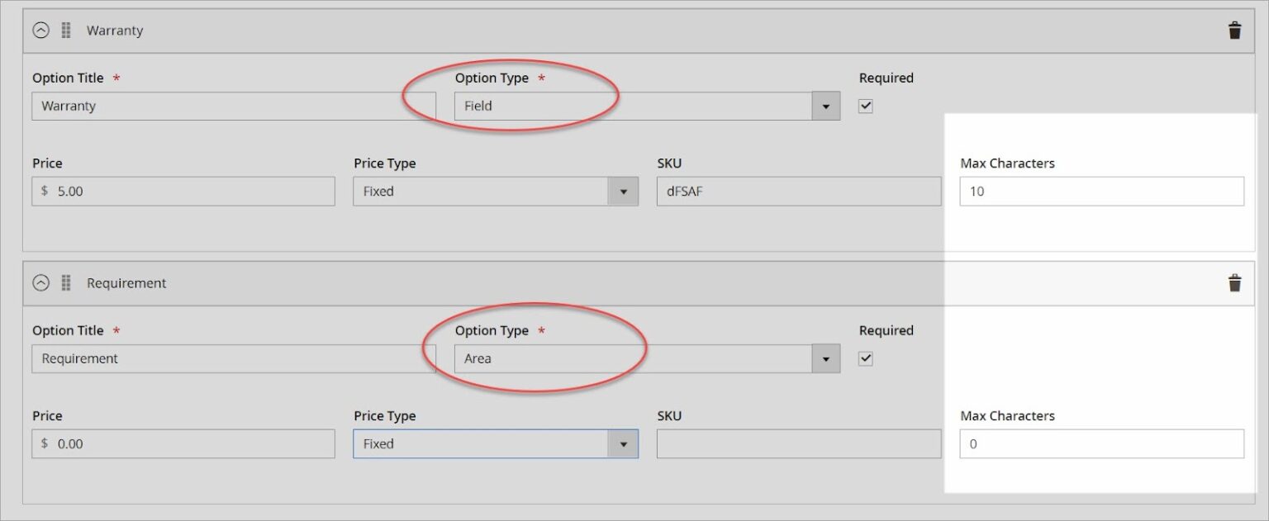Viewport: 1269px width, 521px height.
Task: Delete the Requirement option using its trash icon
Action: 1234,282
